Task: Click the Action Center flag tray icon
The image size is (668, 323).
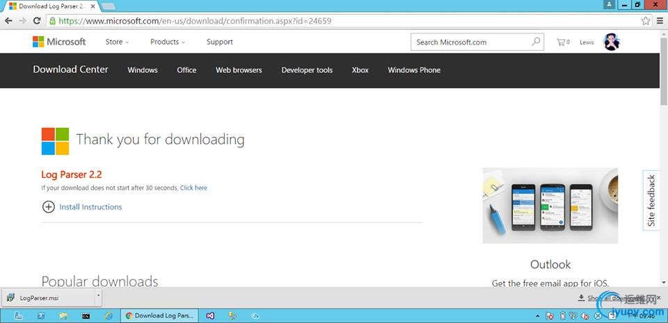Action: coord(550,316)
